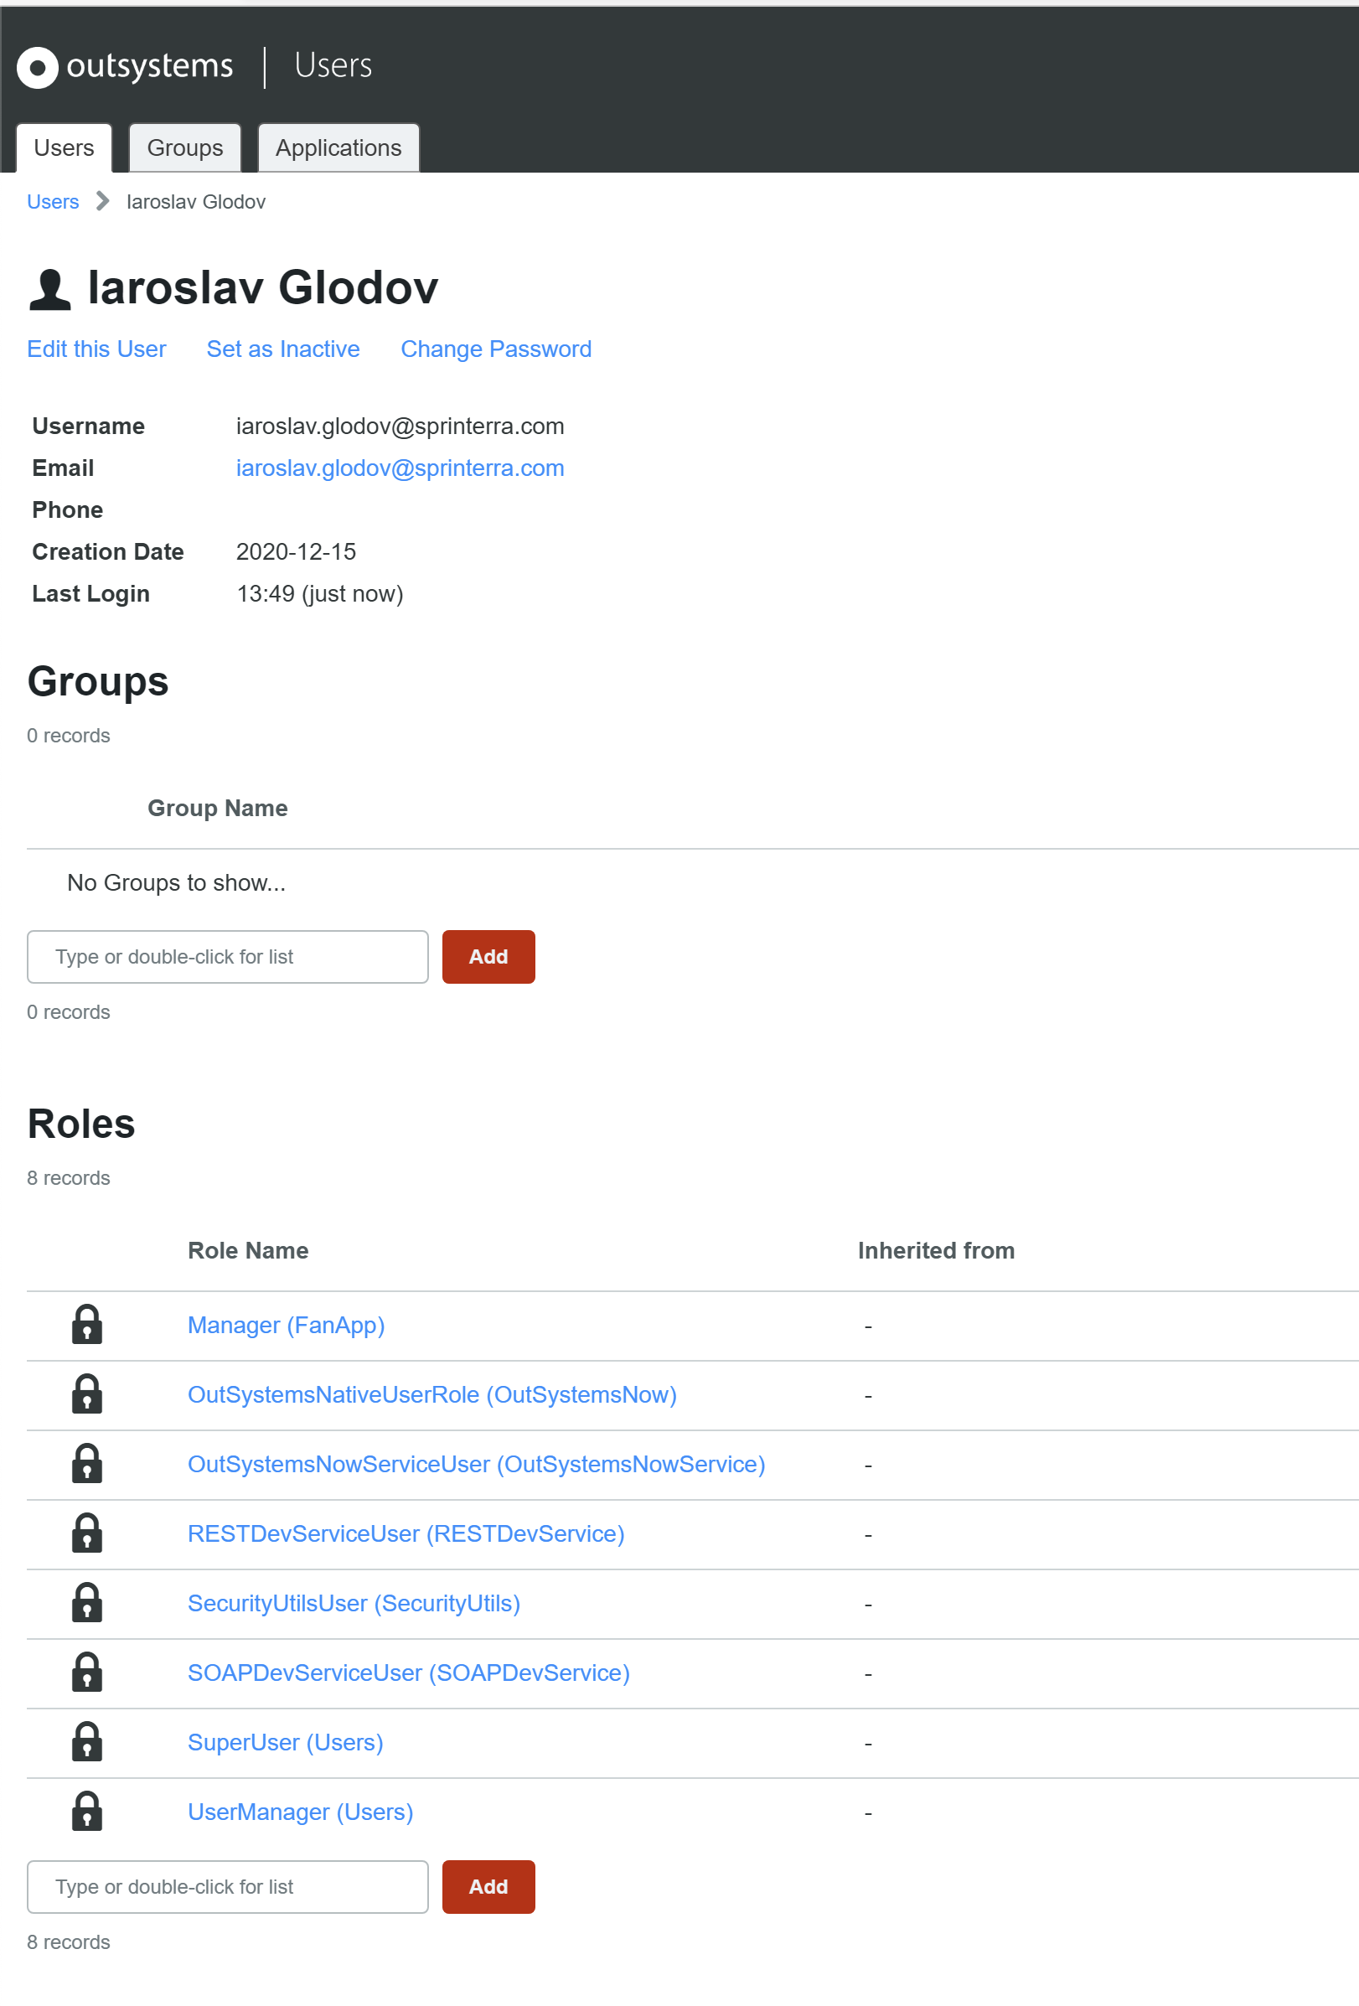Click the lock icon for Manager (FanApp)

[87, 1324]
